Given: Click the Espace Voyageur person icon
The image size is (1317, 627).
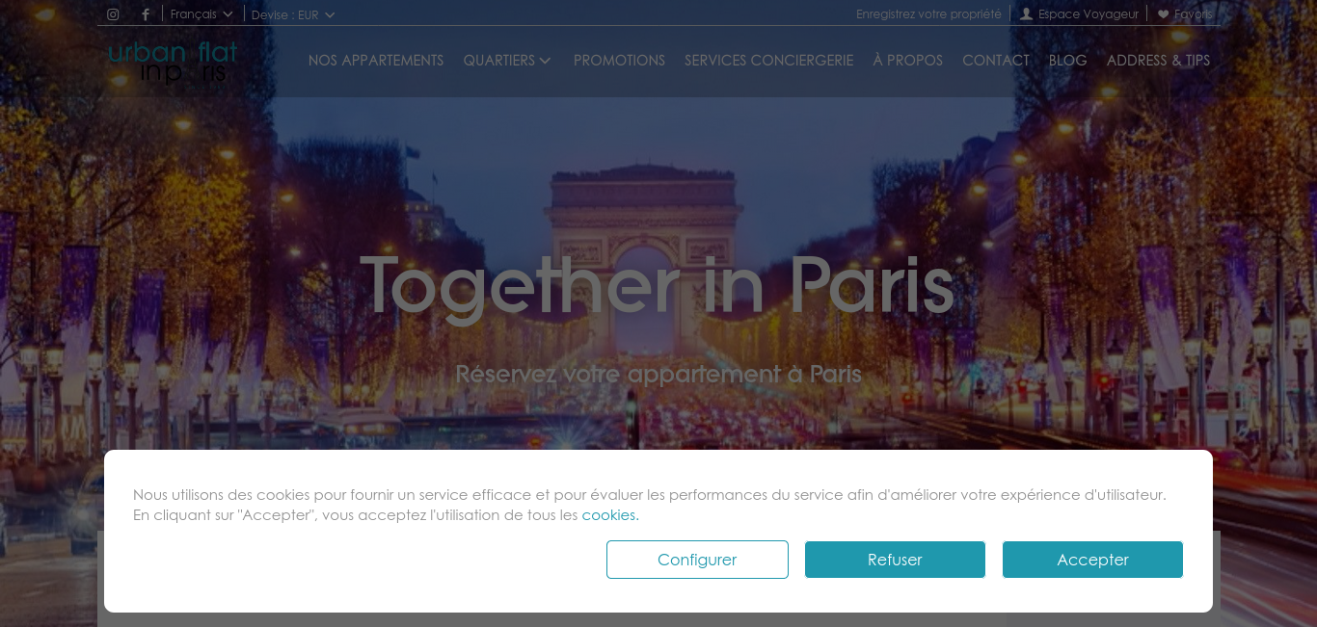Looking at the screenshot, I should 1027,14.
